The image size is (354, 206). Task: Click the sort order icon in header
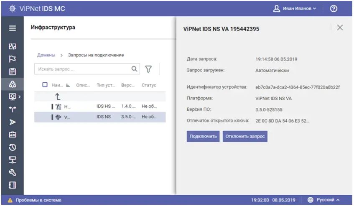click(68, 85)
